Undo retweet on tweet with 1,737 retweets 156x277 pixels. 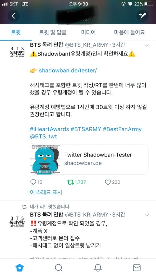(71, 182)
